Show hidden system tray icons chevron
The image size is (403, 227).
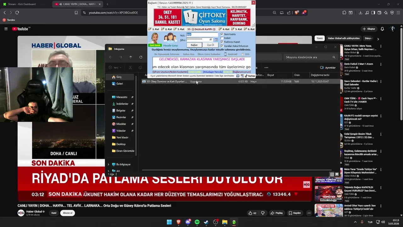[355, 222]
